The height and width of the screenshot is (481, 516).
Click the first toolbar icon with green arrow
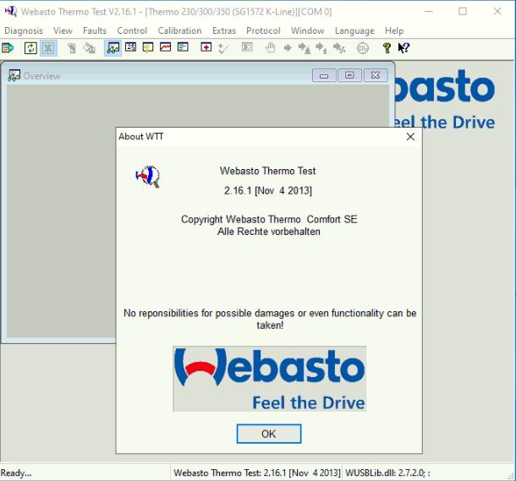pyautogui.click(x=8, y=48)
